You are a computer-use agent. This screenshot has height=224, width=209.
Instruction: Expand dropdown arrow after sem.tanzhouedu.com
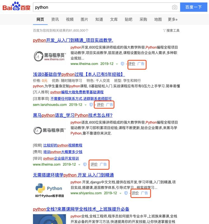86,105
